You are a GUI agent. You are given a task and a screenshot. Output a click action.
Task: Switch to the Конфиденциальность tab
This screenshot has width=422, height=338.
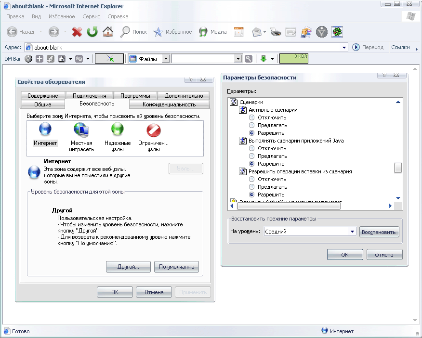pos(169,104)
